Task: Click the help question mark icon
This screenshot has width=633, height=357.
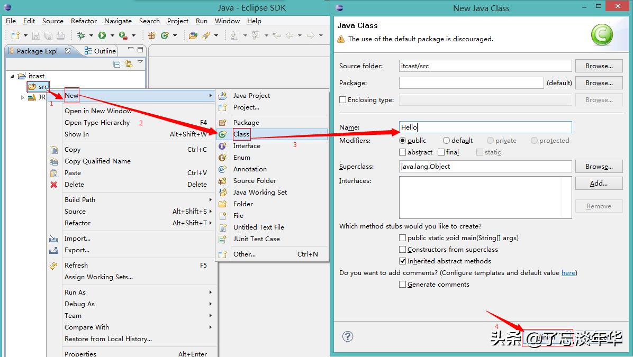Action: pos(348,336)
